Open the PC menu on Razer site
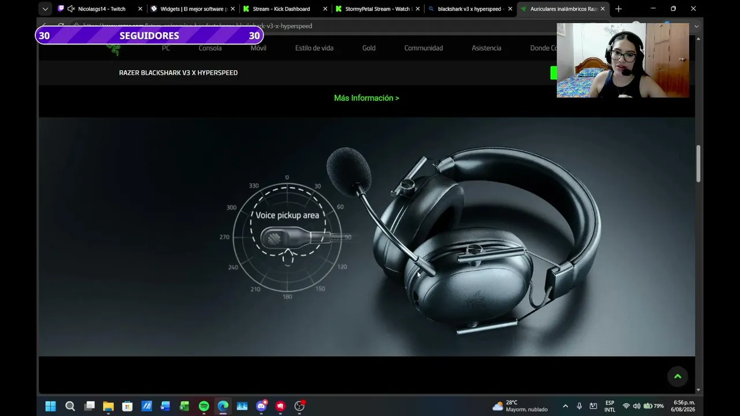This screenshot has width=740, height=416. point(166,48)
